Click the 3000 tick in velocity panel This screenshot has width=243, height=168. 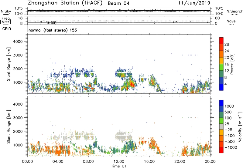tap(18, 118)
